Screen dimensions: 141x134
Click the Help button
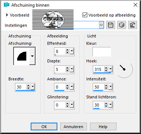coord(103,127)
